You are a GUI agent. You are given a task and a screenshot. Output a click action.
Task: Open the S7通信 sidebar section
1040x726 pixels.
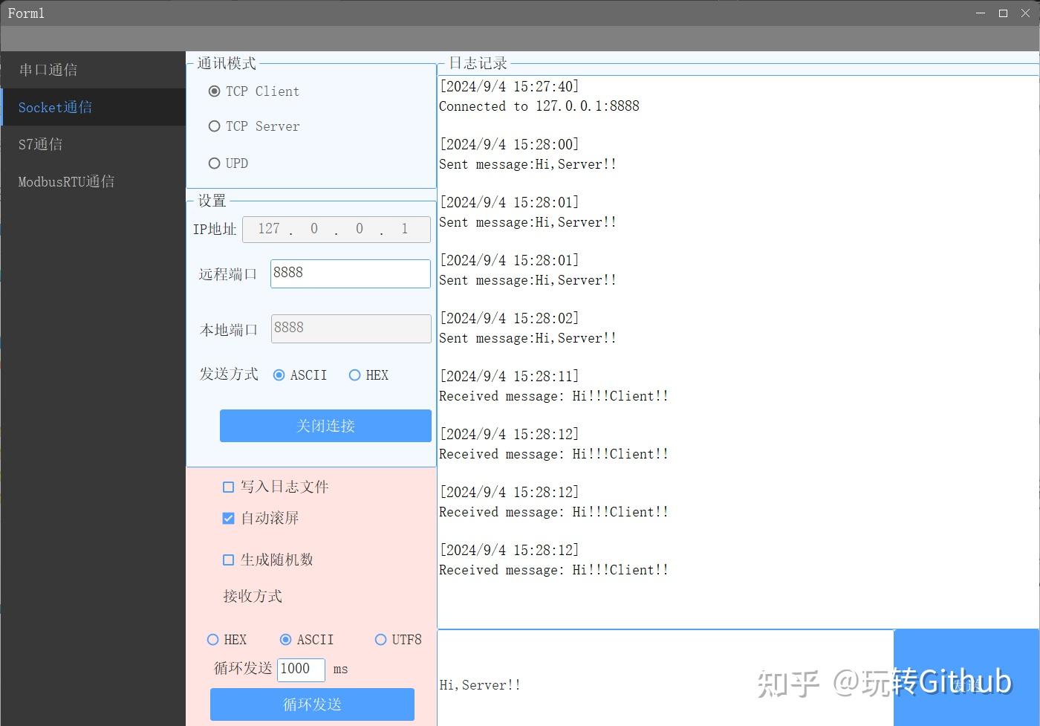93,144
